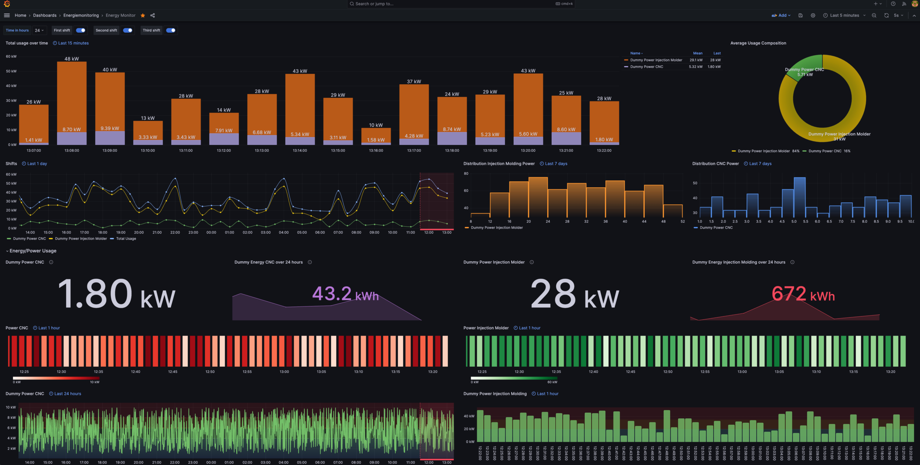Click the Last 1 day link on Shifts panel
The height and width of the screenshot is (465, 920).
point(37,163)
